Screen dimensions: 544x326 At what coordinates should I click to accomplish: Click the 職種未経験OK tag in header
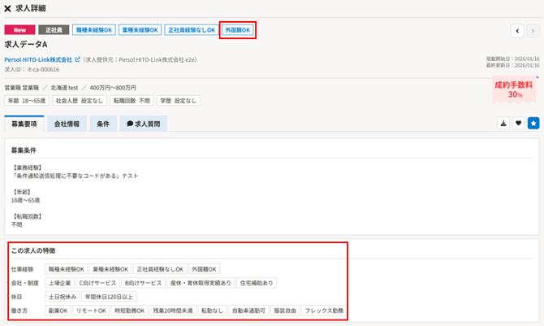[93, 30]
